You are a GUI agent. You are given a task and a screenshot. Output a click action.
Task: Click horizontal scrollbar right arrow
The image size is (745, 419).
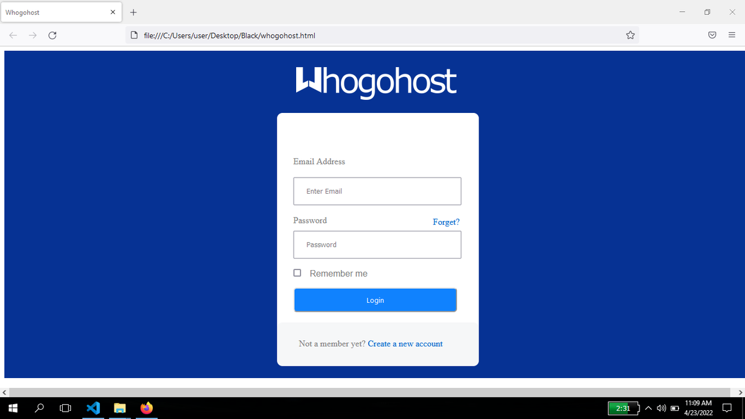pos(741,392)
